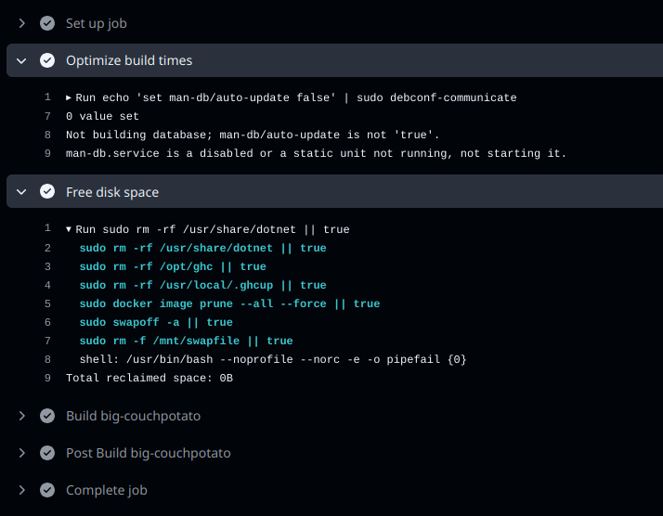This screenshot has height=516, width=663.
Task: Click line number 8 of man-db log output
Action: point(47,135)
